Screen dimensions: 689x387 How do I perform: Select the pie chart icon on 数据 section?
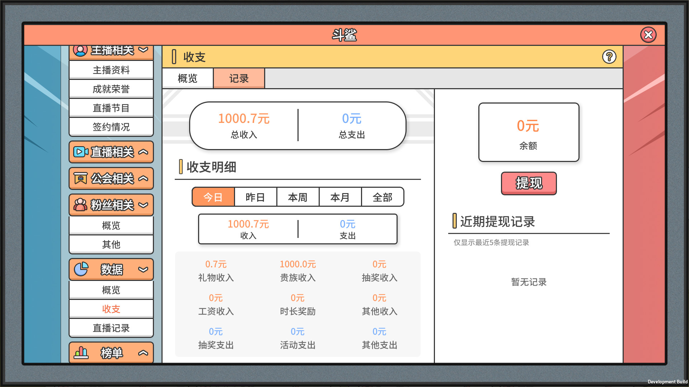80,269
